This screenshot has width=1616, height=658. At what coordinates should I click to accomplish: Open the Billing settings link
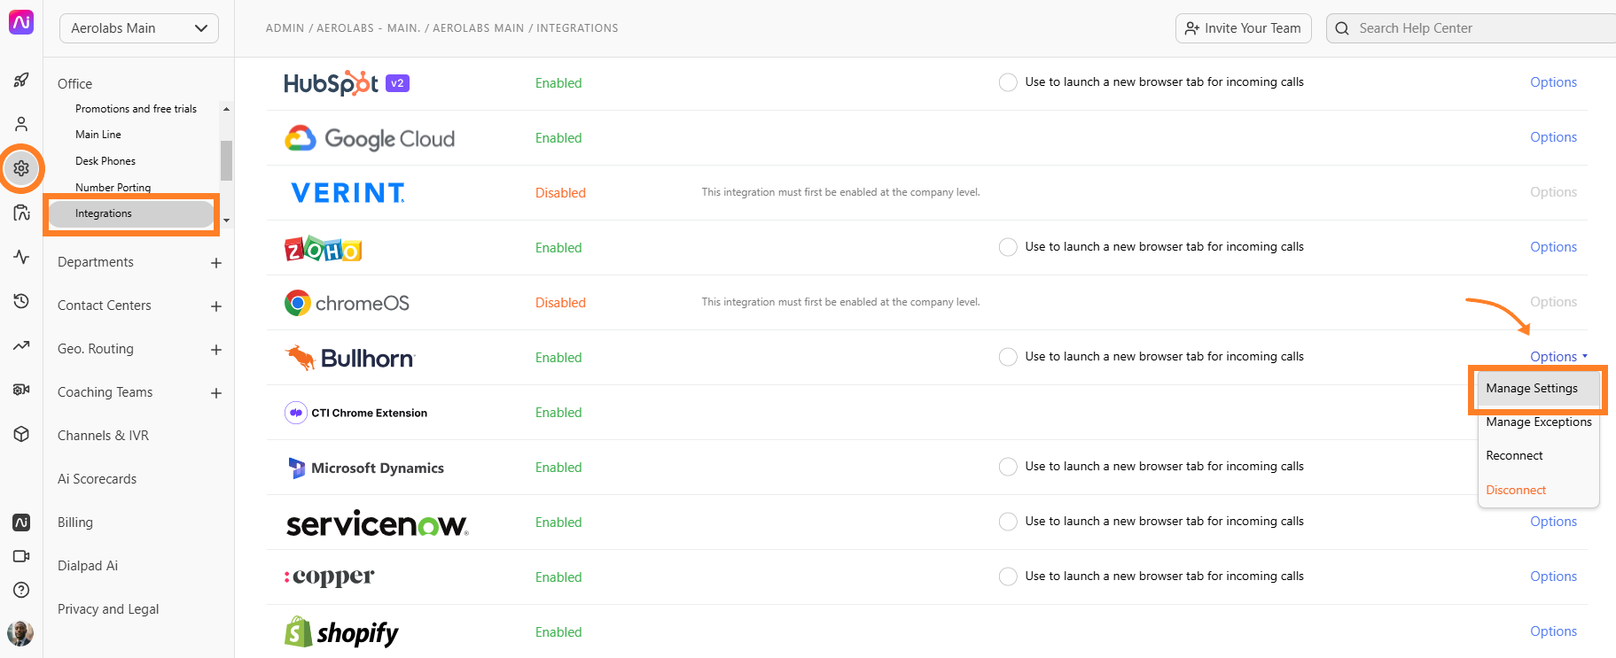75,523
